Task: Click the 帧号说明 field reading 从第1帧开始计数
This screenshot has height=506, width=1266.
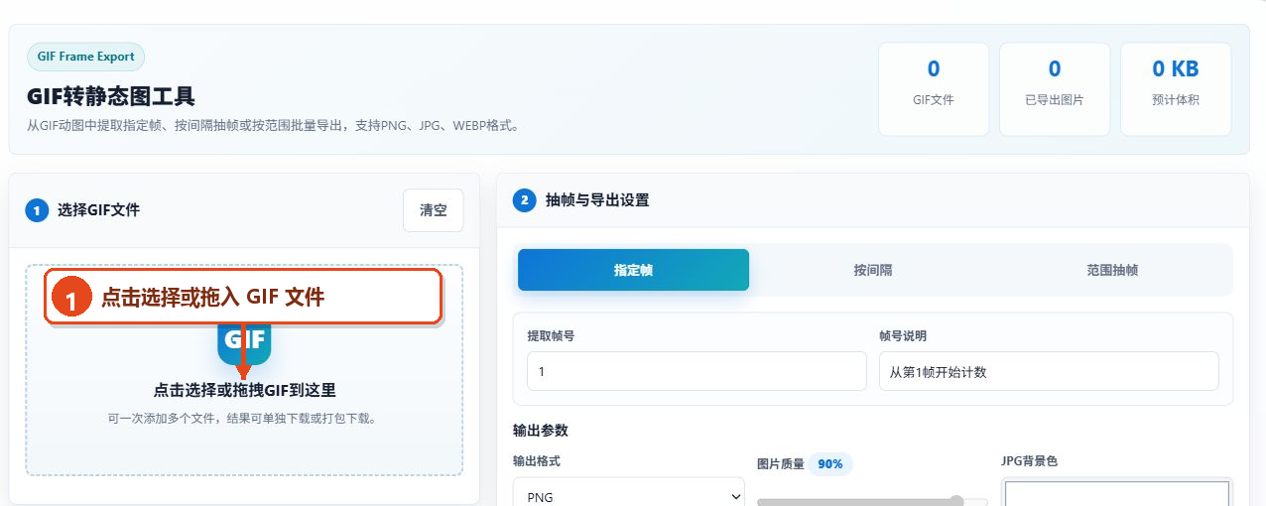Action: coord(1049,371)
